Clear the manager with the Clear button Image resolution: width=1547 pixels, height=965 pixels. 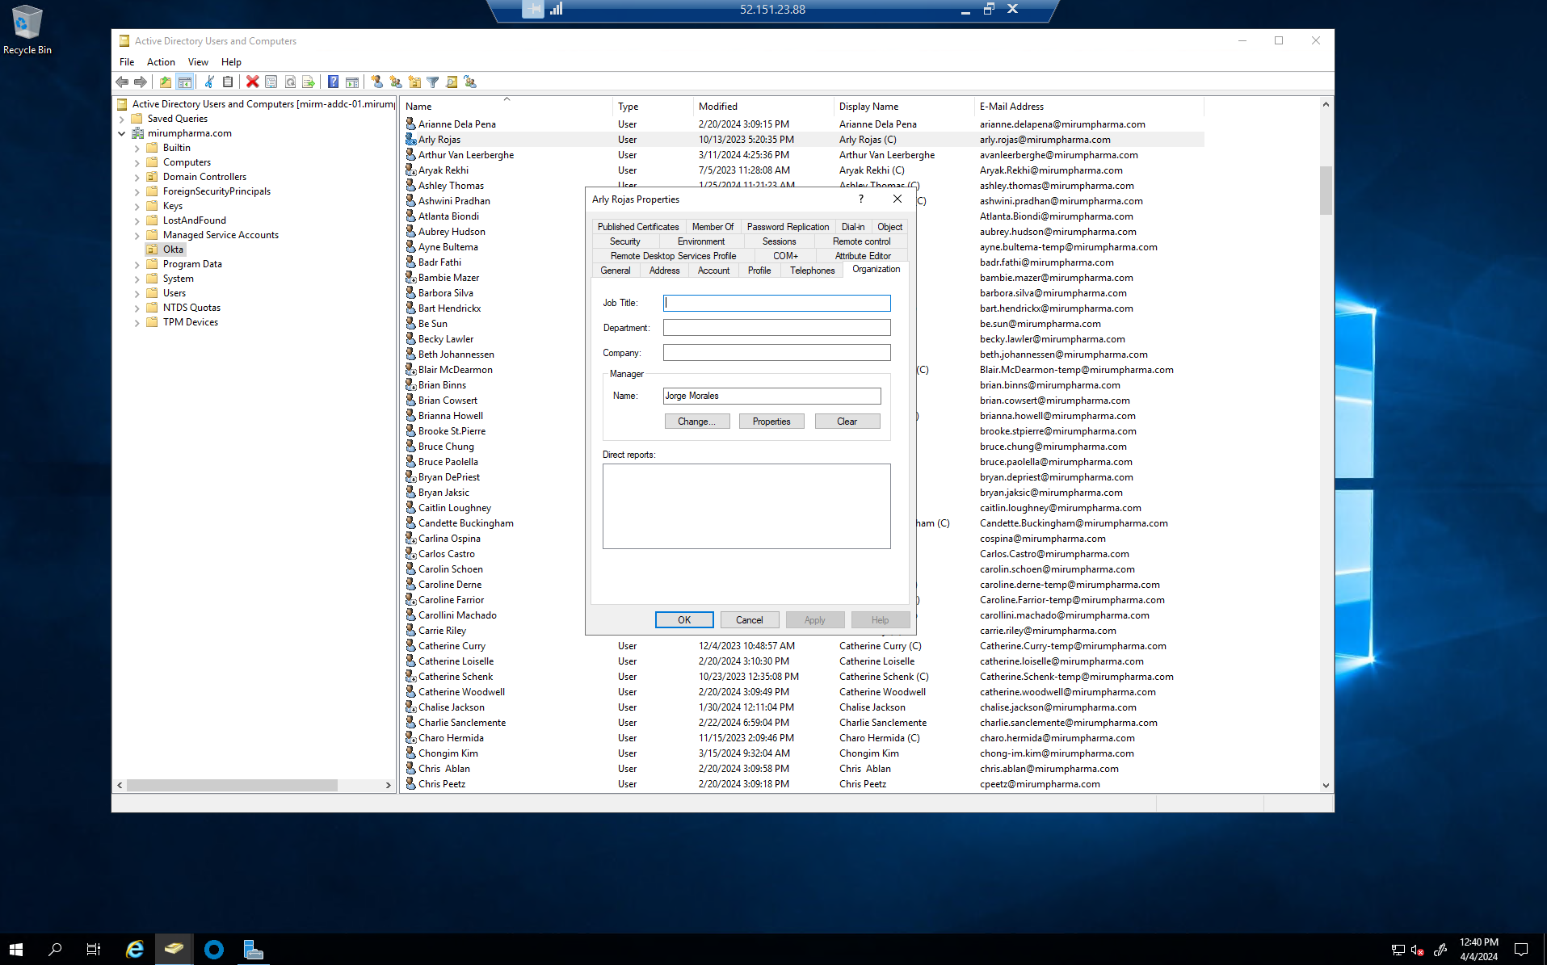pos(847,422)
